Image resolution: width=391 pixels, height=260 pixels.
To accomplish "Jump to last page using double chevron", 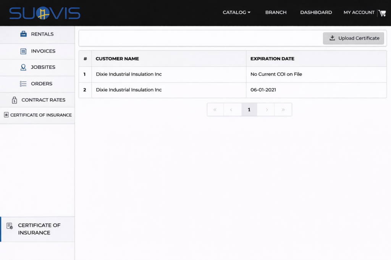I will pyautogui.click(x=283, y=109).
